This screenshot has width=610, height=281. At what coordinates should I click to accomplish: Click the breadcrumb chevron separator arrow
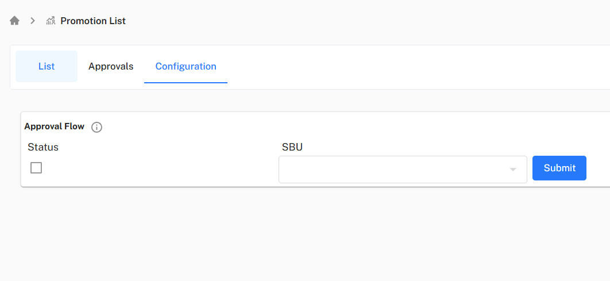pyautogui.click(x=33, y=21)
